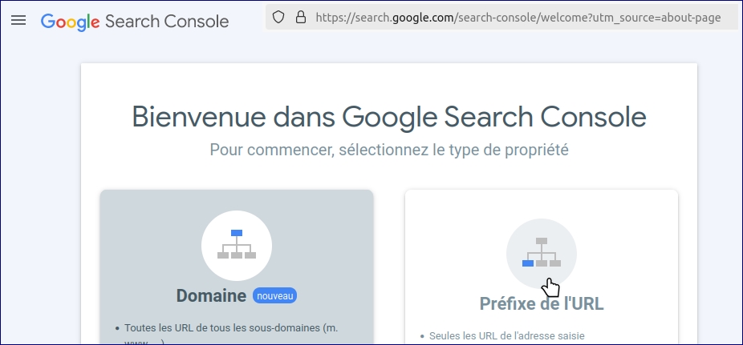
Task: Select the Domaine sitemap hierarchy icon
Action: pyautogui.click(x=237, y=246)
